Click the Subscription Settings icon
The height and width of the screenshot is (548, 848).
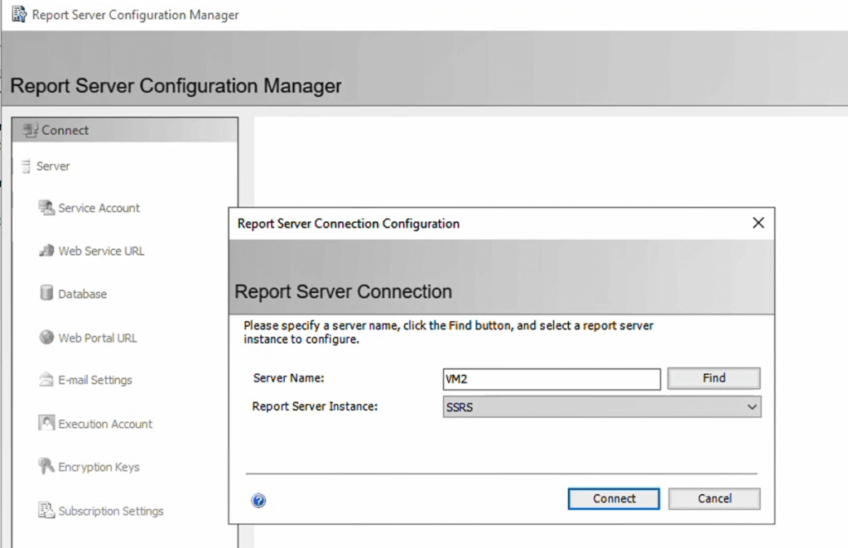point(46,511)
